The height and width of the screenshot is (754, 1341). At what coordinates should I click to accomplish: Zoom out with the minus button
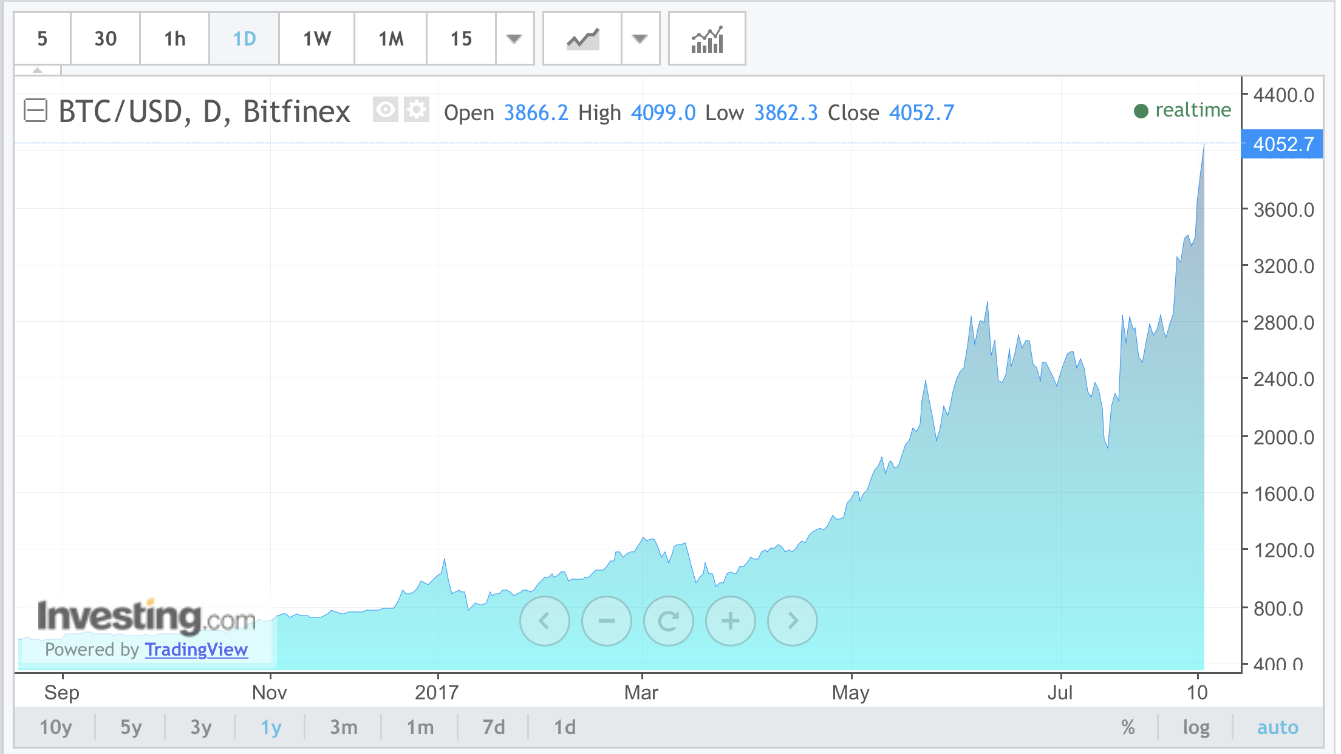(607, 620)
